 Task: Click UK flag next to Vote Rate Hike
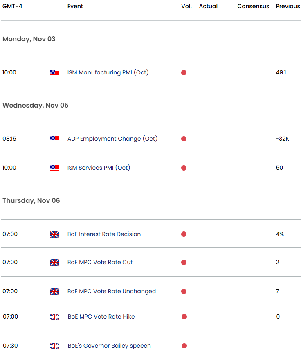tap(54, 317)
